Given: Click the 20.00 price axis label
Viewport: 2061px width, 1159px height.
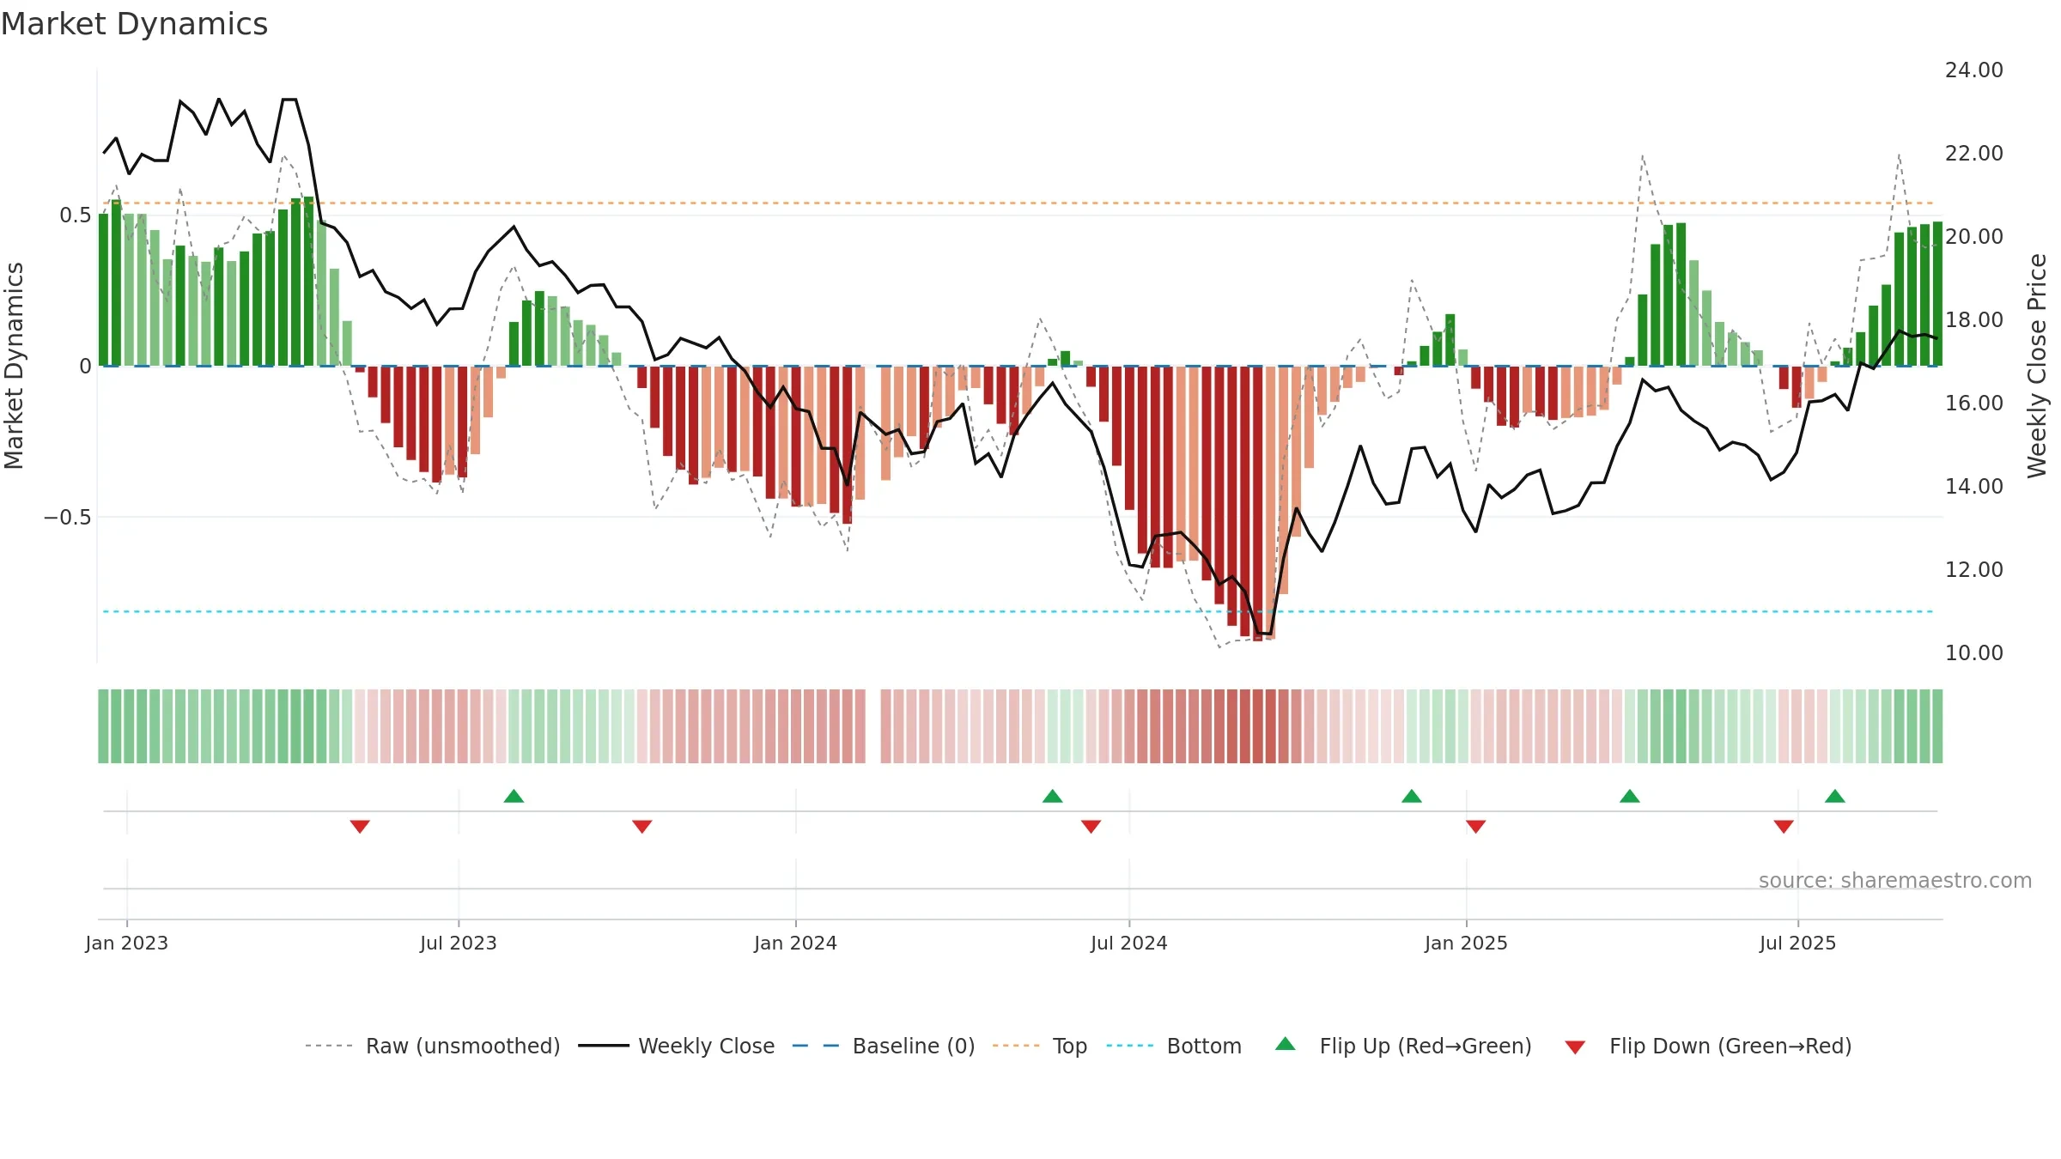Looking at the screenshot, I should [1974, 237].
